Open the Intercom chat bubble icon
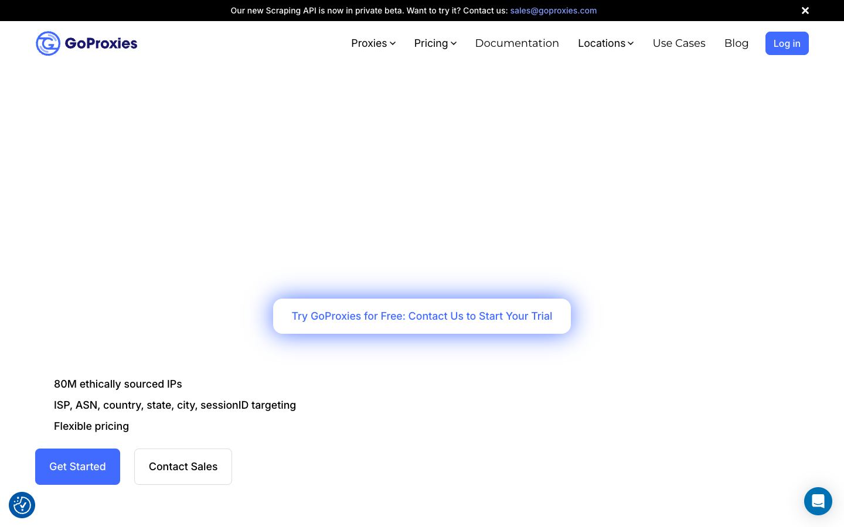Image resolution: width=844 pixels, height=527 pixels. [x=818, y=501]
